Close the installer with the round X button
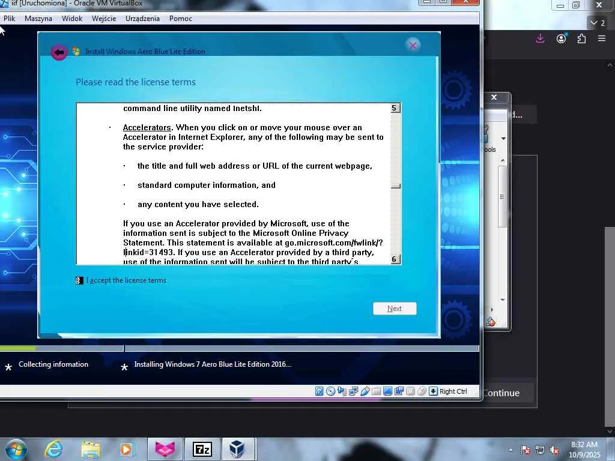The width and height of the screenshot is (615, 461). 413,46
